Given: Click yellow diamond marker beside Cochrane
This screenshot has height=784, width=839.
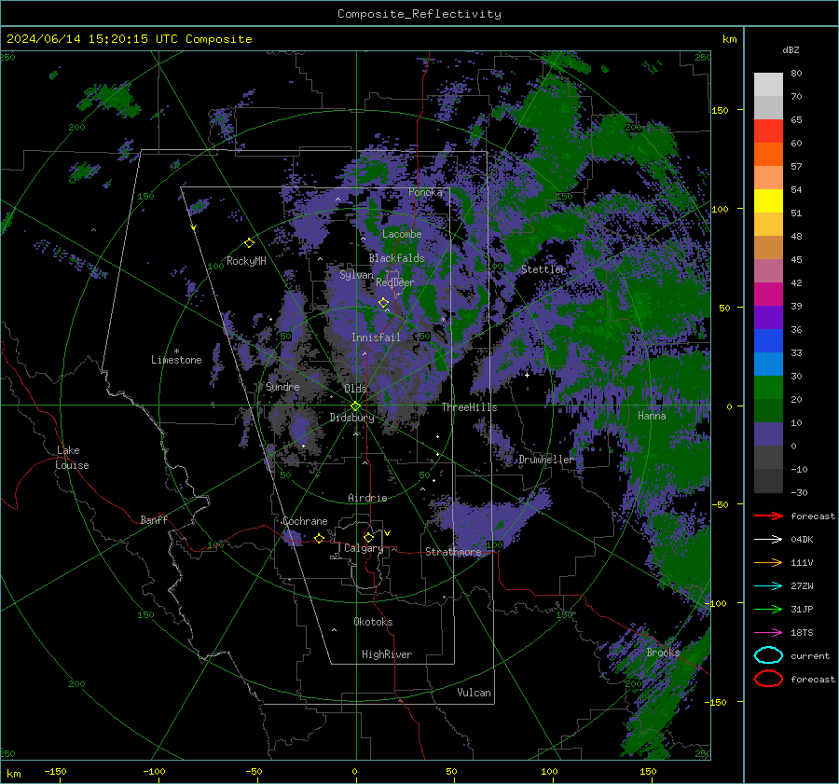Looking at the screenshot, I should pyautogui.click(x=319, y=538).
